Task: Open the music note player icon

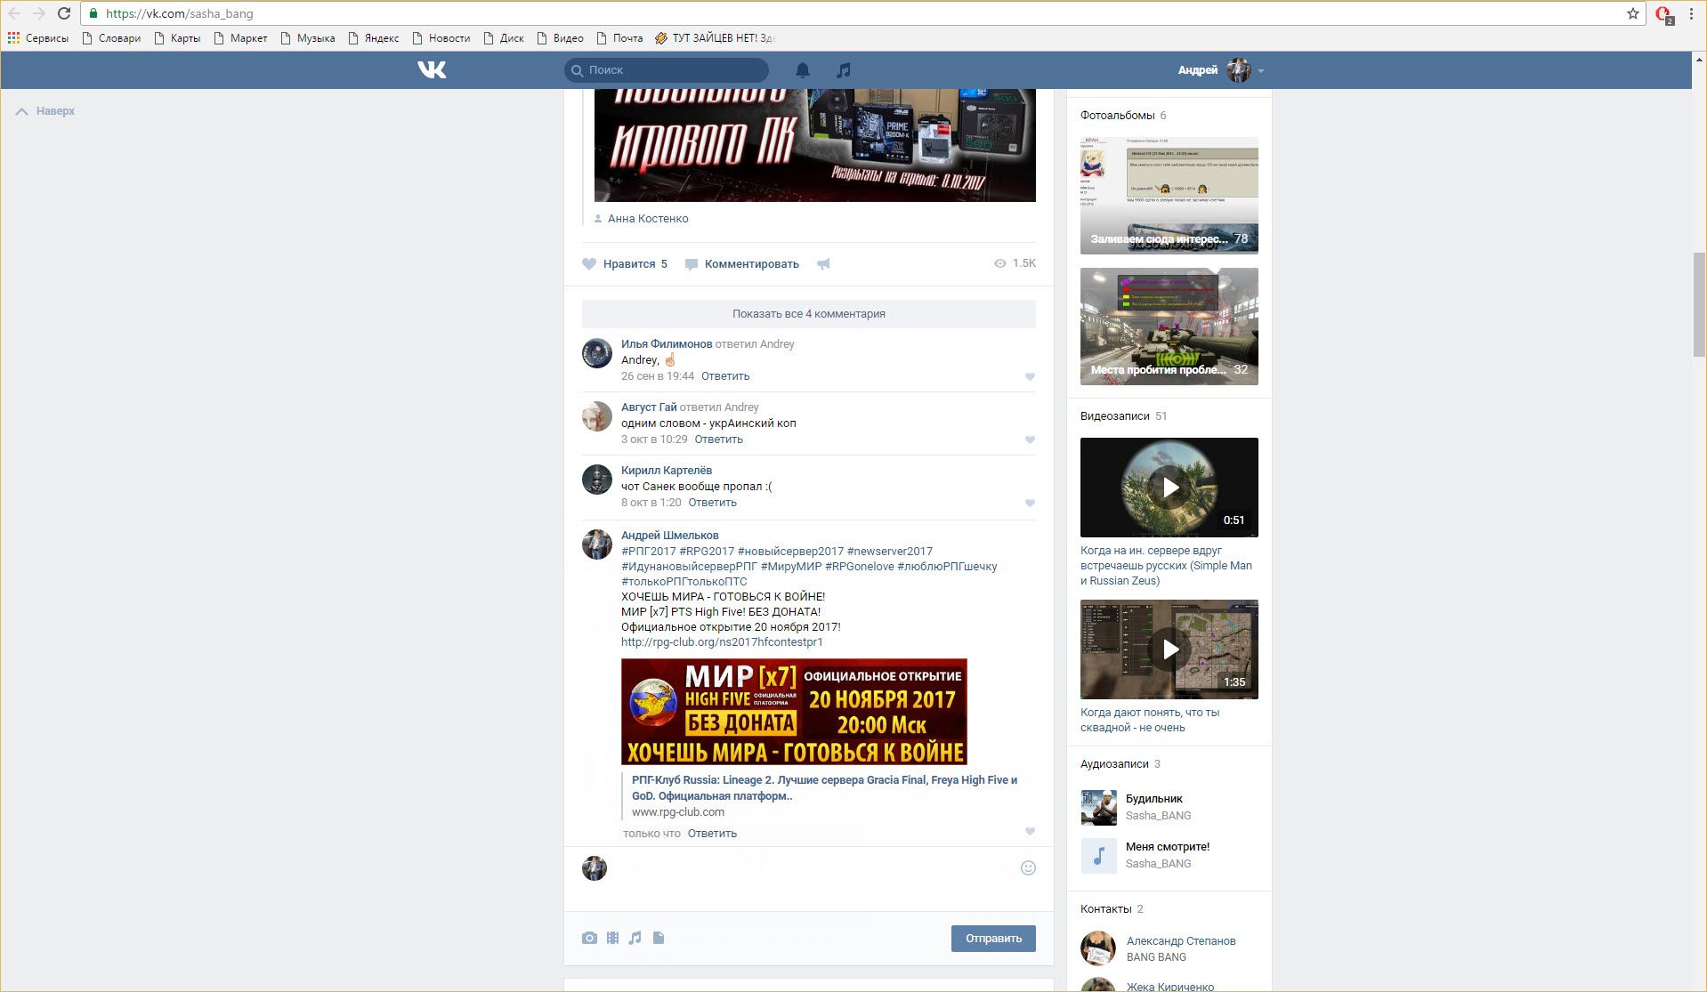Action: (844, 69)
